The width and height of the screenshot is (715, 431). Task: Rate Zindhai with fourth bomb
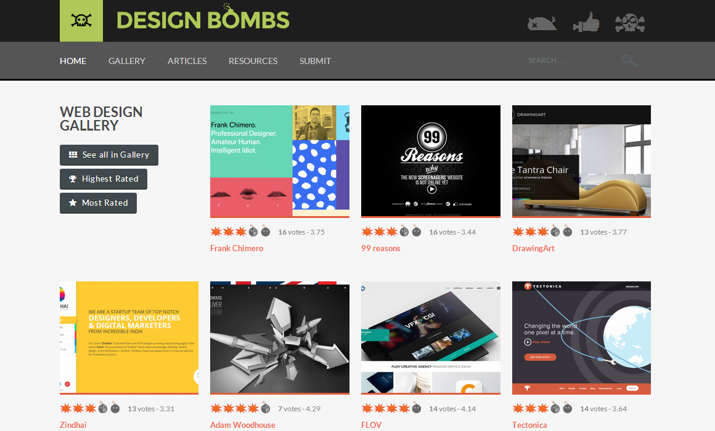102,408
